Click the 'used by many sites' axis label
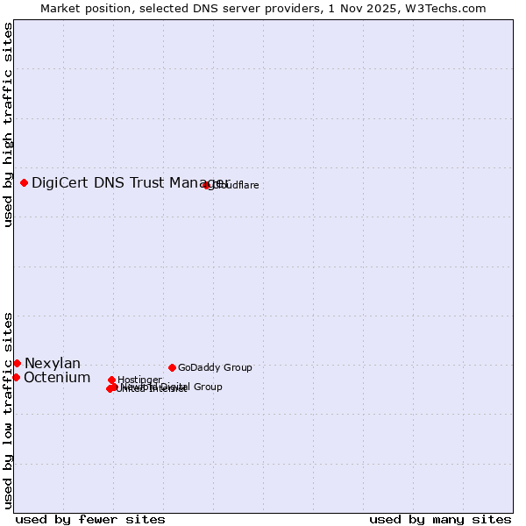Screen dimensions: 526x526 (x=440, y=520)
